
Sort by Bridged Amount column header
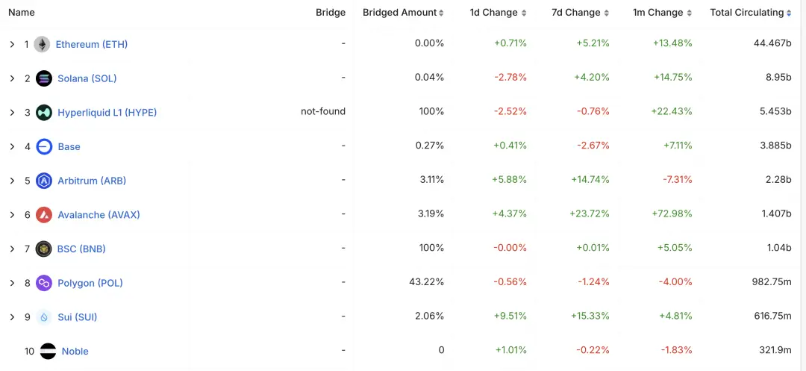[403, 13]
